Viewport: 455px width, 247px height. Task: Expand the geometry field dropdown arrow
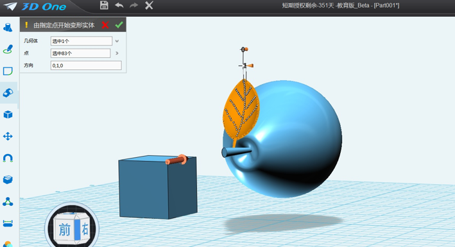[x=117, y=41]
